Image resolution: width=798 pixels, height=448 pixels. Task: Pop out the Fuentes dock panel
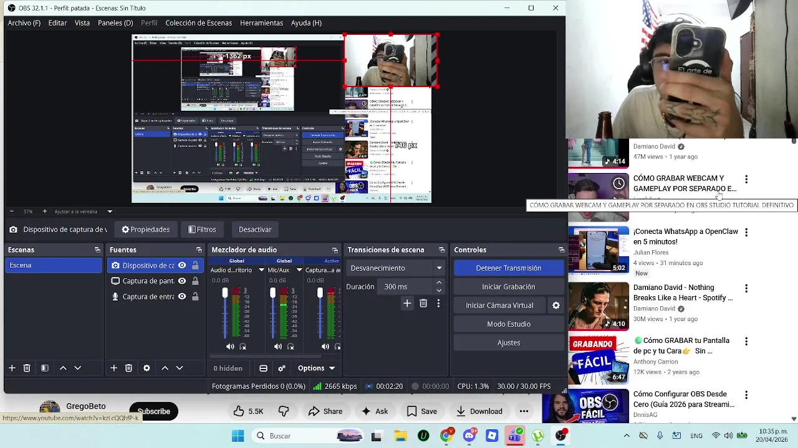(200, 250)
